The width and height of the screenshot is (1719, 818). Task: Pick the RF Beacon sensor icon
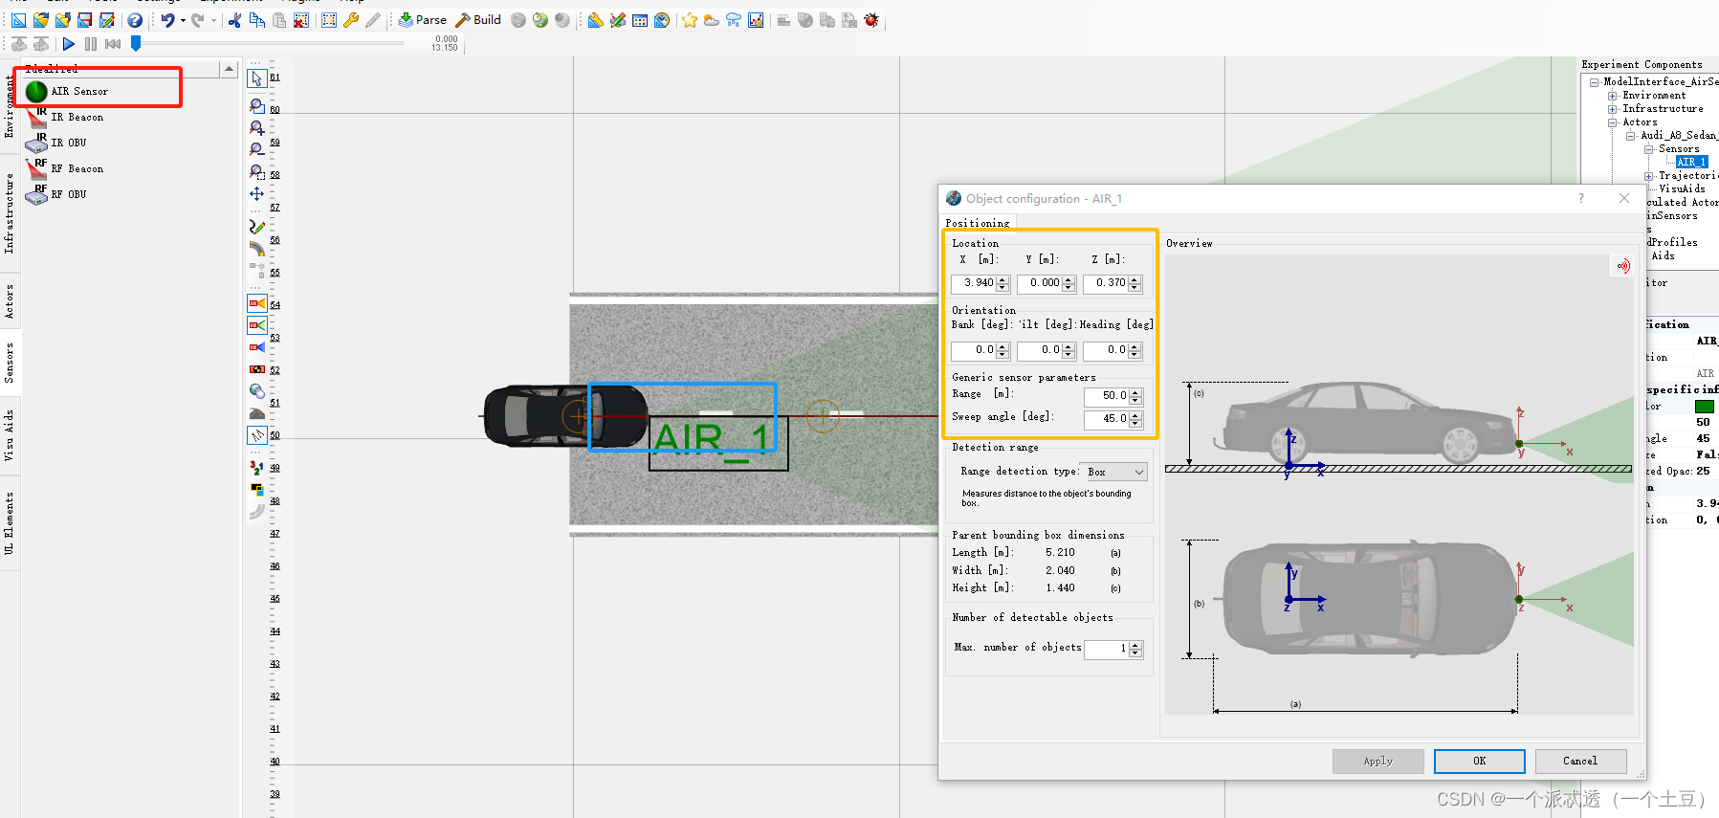(38, 169)
